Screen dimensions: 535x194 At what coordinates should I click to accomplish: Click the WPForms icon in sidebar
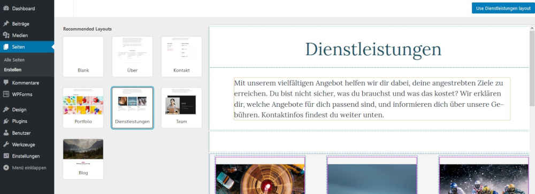tap(6, 94)
